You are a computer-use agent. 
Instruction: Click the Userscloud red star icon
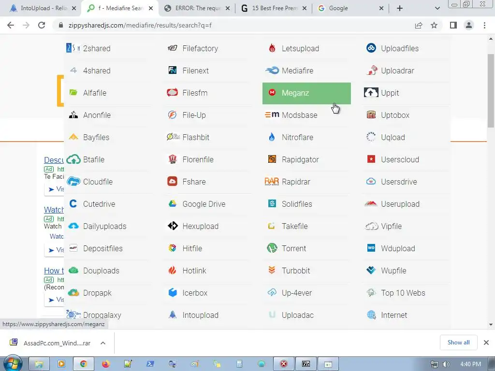click(371, 159)
